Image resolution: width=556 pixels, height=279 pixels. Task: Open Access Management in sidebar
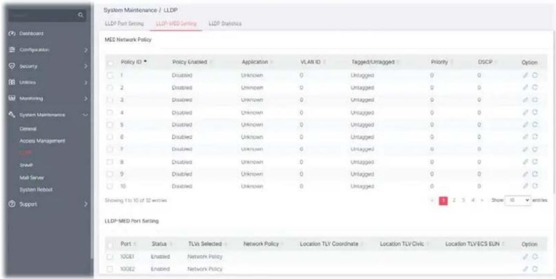tap(42, 141)
